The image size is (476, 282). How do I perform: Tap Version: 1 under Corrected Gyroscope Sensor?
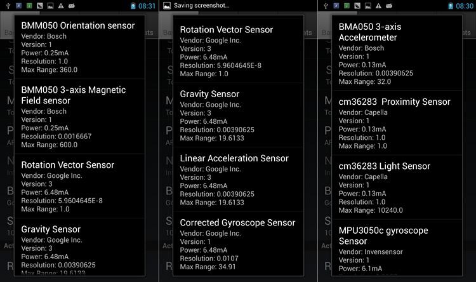coord(195,242)
